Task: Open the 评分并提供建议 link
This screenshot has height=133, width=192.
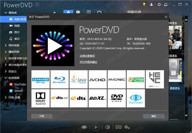Action: (x=88, y=62)
